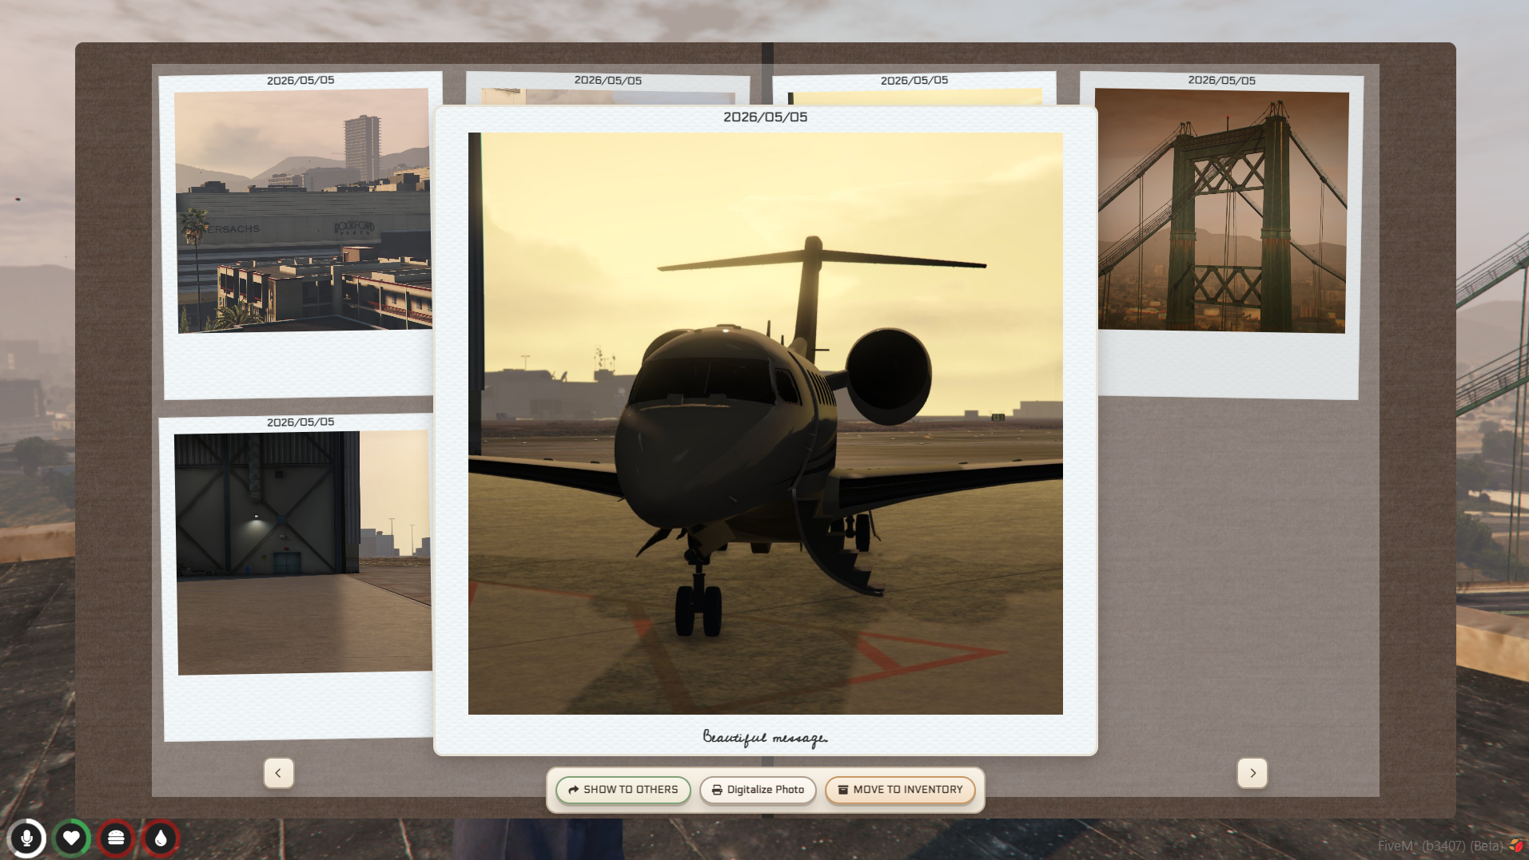1529x860 pixels.
Task: Click the heart health status icon
Action: 71,838
